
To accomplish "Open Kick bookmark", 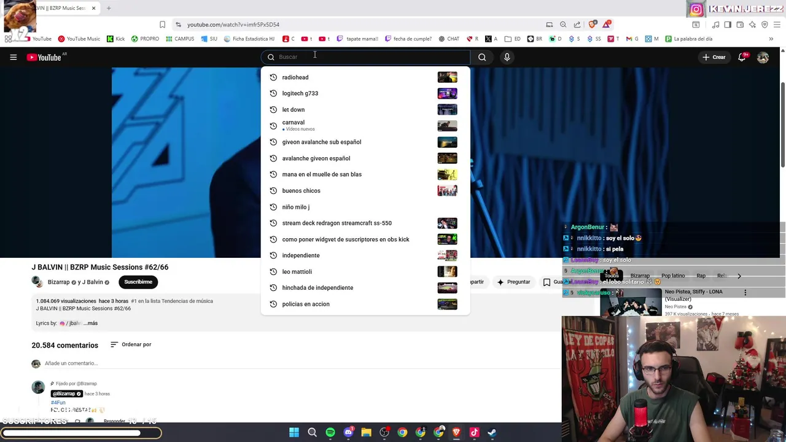I will click(115, 39).
